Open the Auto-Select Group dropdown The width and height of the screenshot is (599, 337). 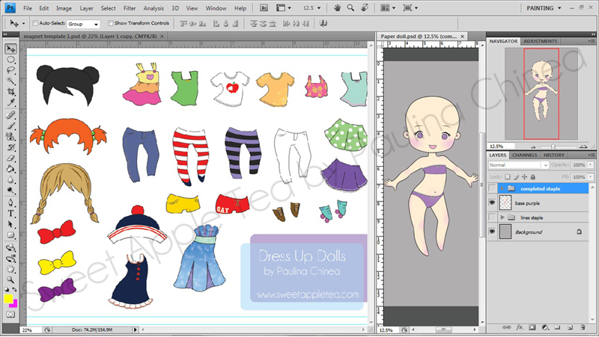[83, 24]
